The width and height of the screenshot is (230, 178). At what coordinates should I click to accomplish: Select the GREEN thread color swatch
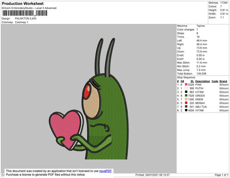pyautogui.click(x=186, y=96)
